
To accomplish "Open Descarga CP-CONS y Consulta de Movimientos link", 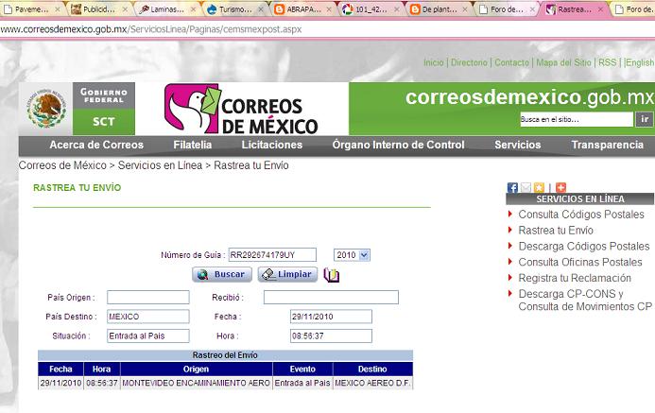I will pos(585,301).
